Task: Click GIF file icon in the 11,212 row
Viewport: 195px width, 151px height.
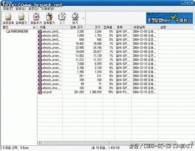Action: coord(40,60)
